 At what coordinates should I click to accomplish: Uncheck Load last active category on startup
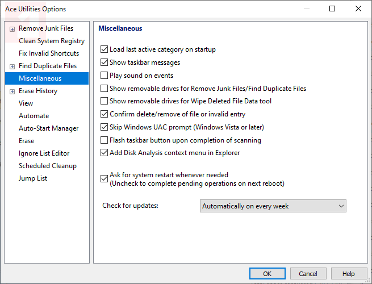click(104, 49)
